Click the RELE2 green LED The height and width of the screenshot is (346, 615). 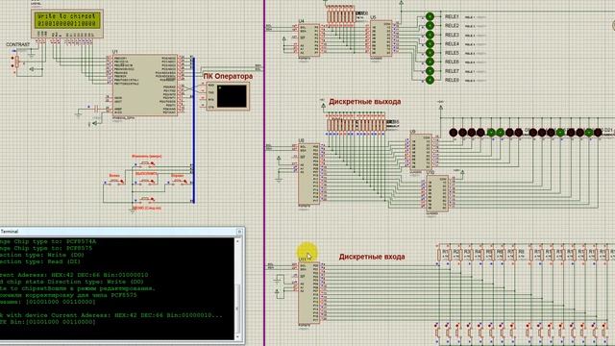pyautogui.click(x=430, y=26)
